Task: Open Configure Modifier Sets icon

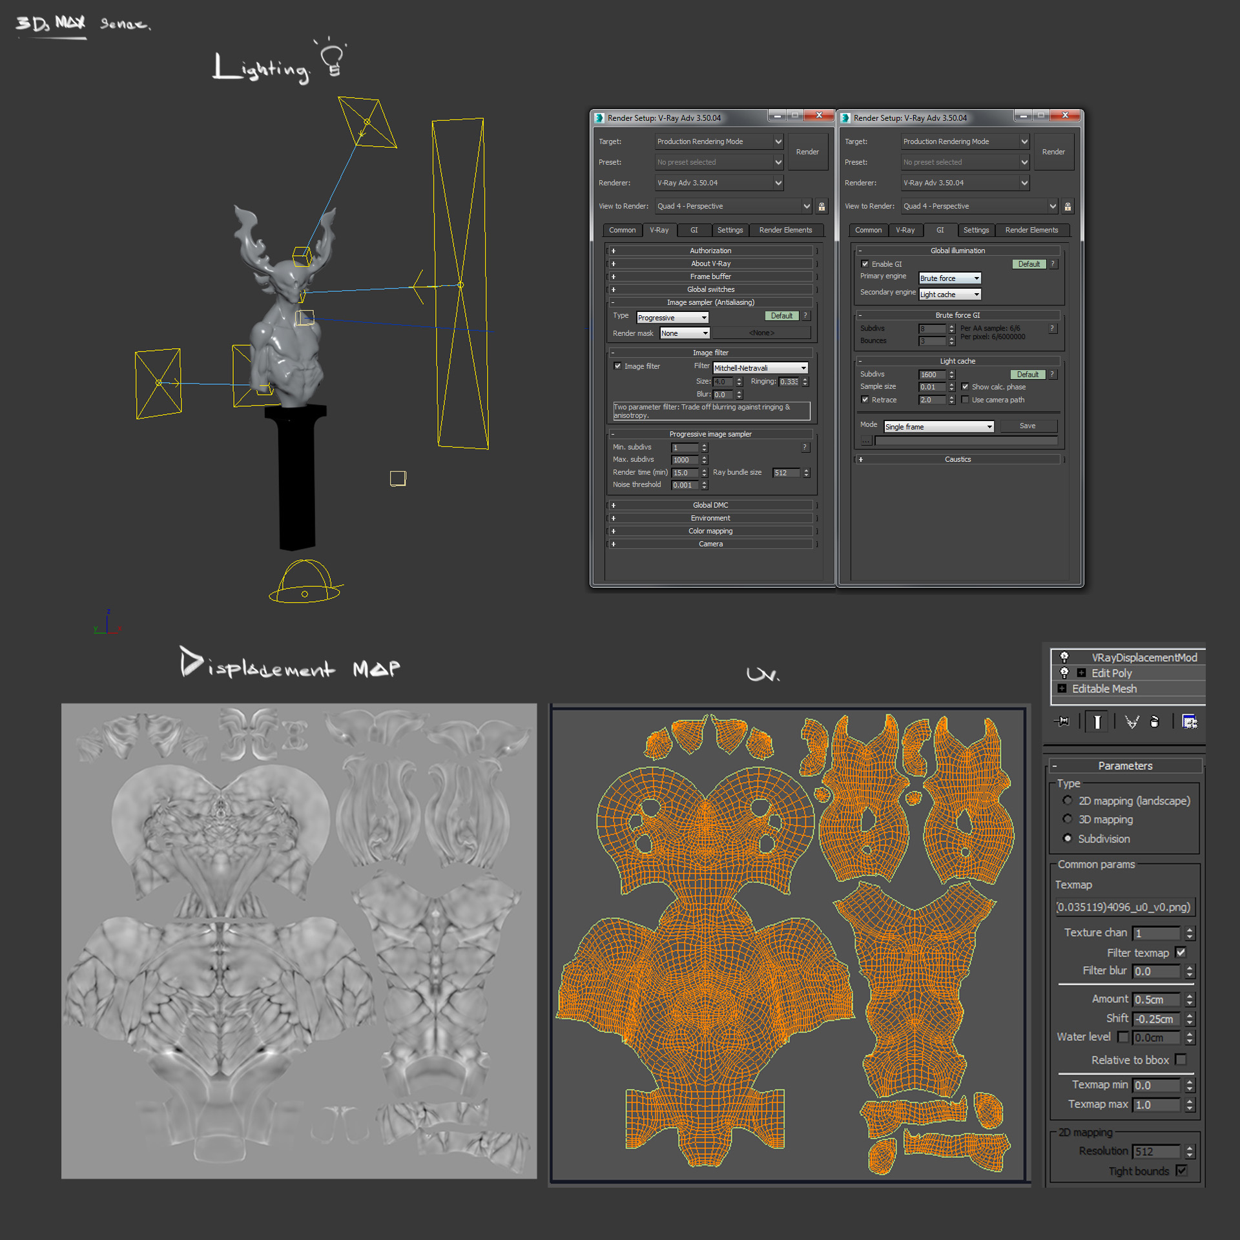Action: [x=1189, y=721]
